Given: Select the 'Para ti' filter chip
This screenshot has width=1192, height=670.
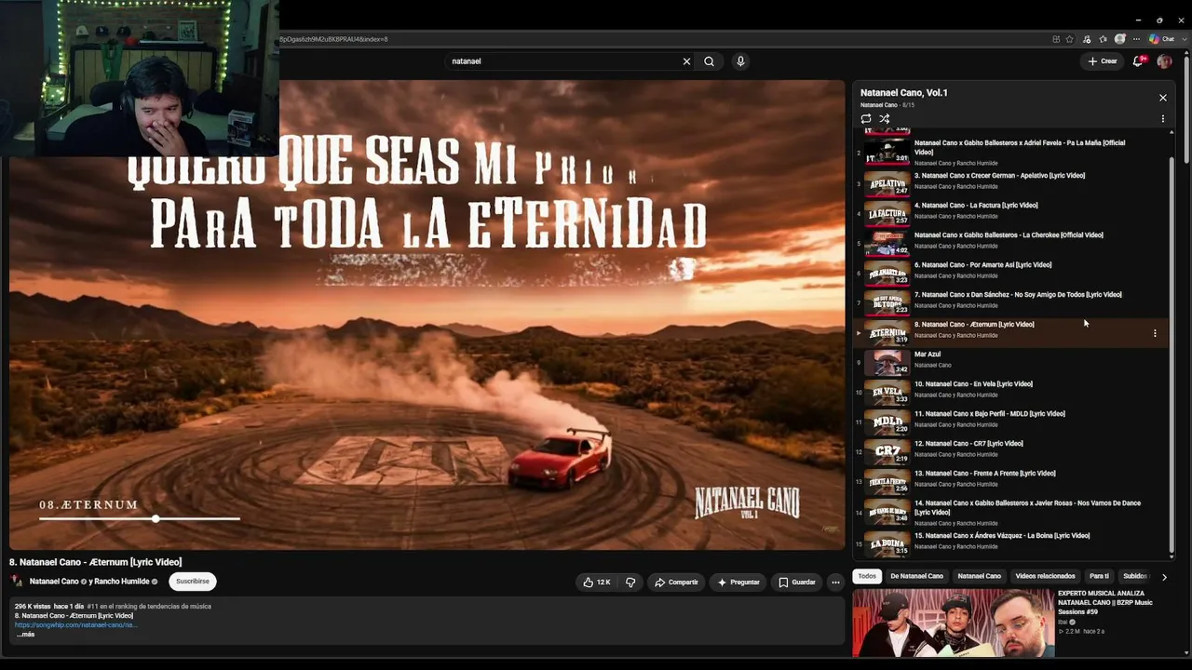Looking at the screenshot, I should [x=1099, y=576].
